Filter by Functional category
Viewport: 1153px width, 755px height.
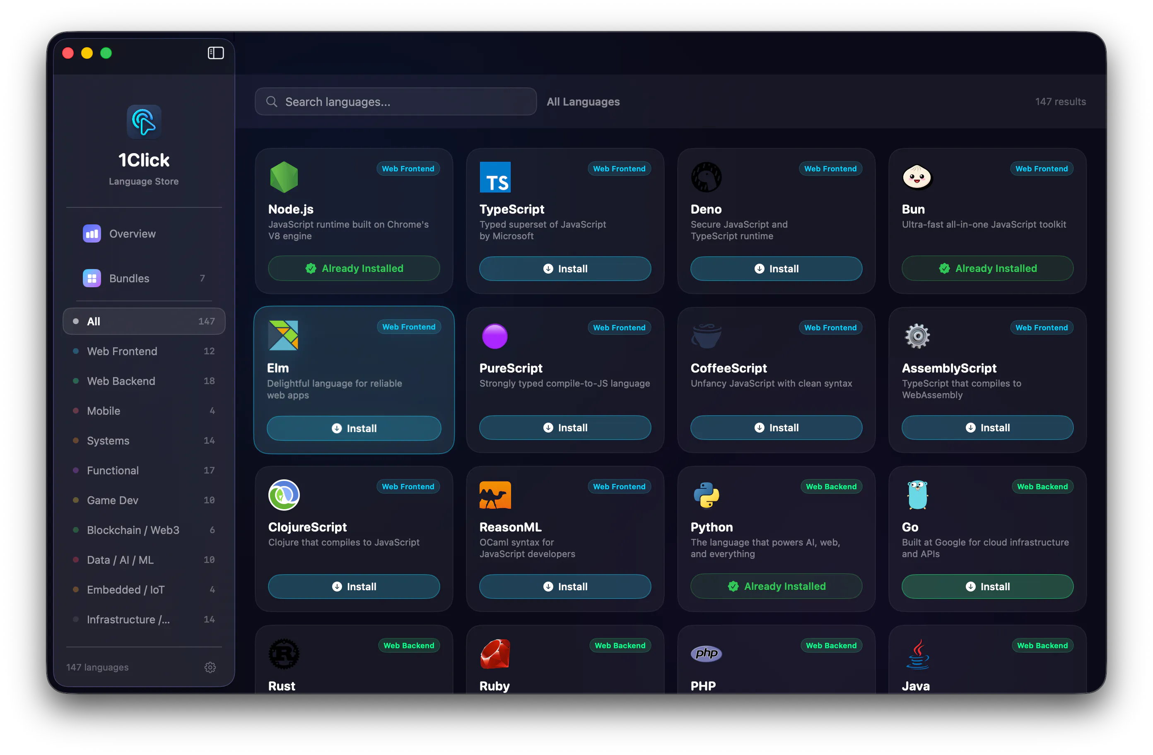pyautogui.click(x=144, y=470)
